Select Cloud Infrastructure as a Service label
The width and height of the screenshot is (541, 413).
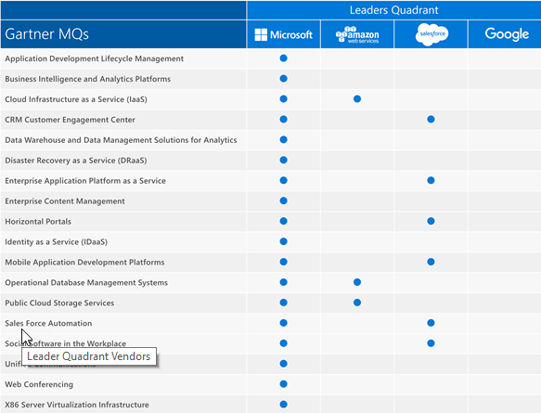pos(76,99)
